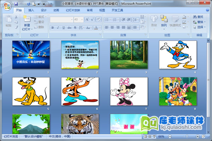The image size is (212, 141).
Task: Click Delete slide button
Action: (x=39, y=27)
